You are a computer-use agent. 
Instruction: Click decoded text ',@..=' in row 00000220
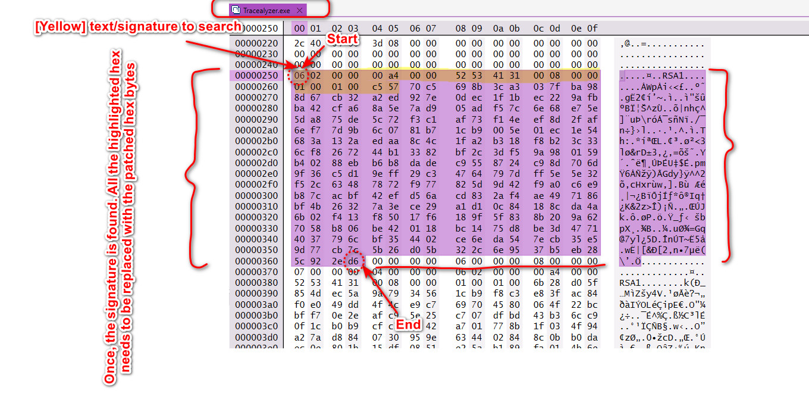662,43
